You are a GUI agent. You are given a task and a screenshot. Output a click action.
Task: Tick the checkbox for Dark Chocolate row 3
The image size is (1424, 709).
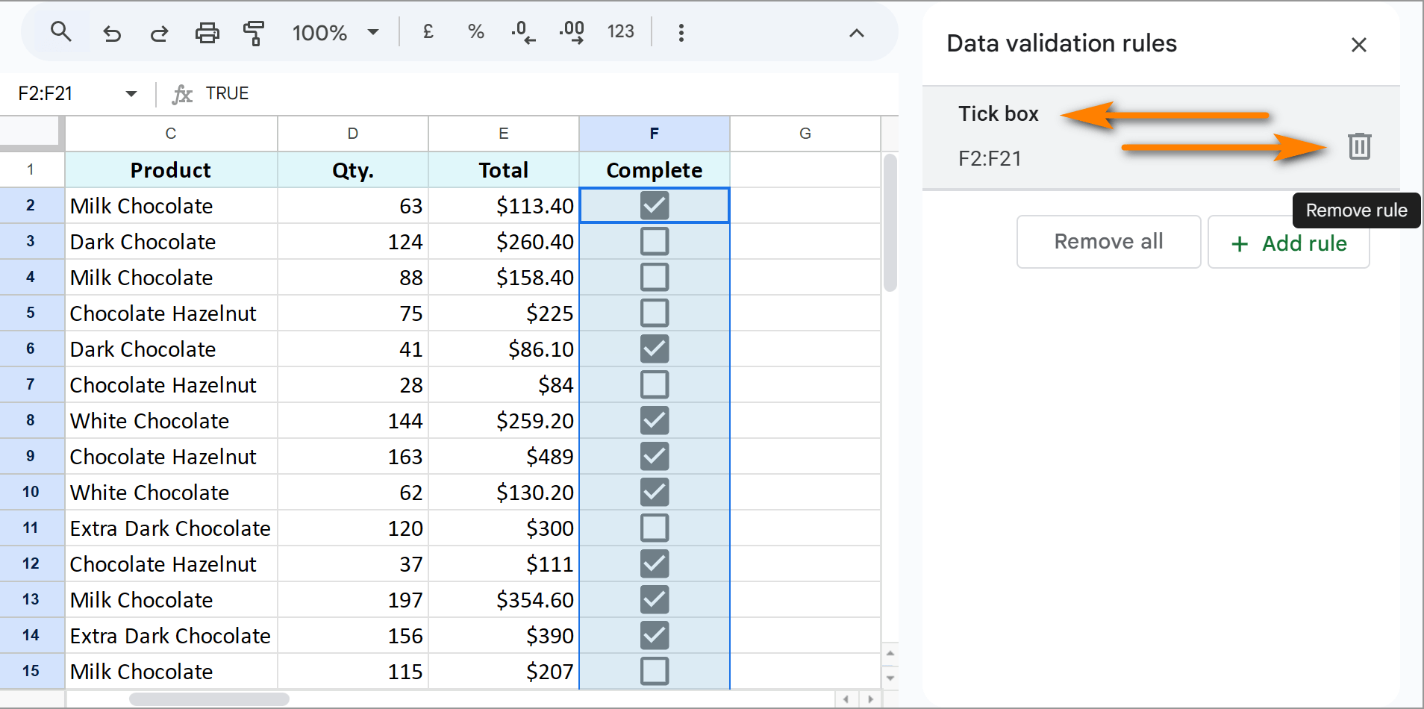(655, 241)
